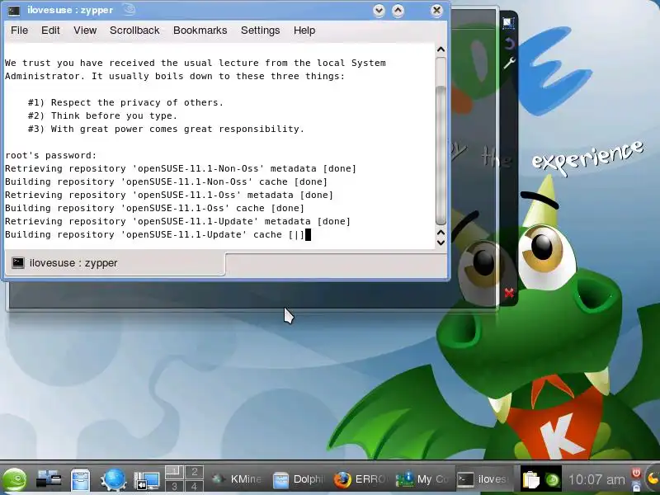Click '#3) With great power comes great responsibility.'
The height and width of the screenshot is (495, 660).
pos(166,130)
